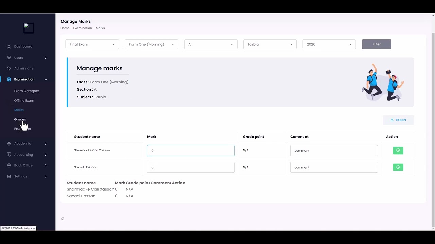435x244 pixels.
Task: Click comment field for Sharmaake Cali Xassan
Action: [334, 150]
